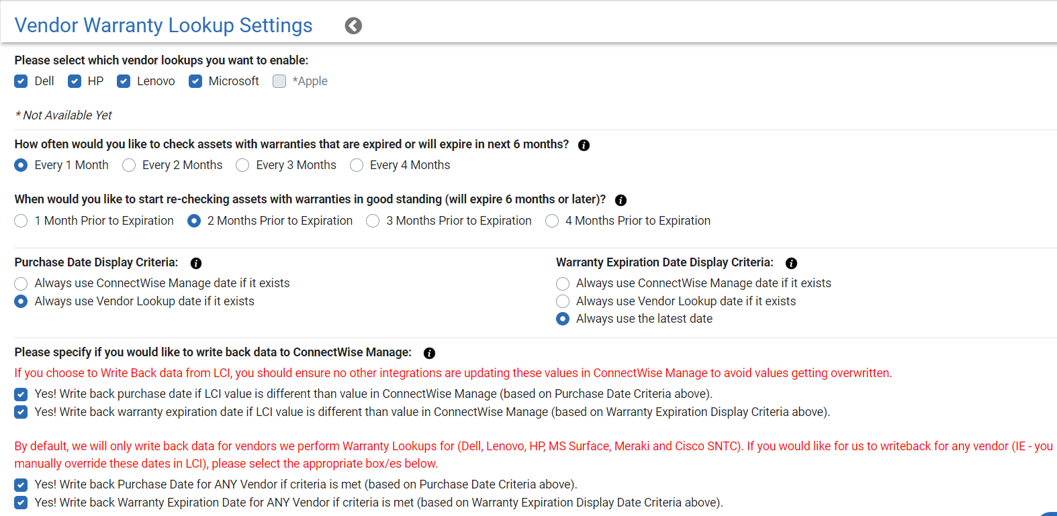Disable the Lenovo vendor lookup
Viewport: 1057px width, 516px height.
124,81
